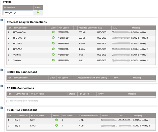This screenshot has width=158, height=132.
Task: Click the profile status green check icon
Action: point(38,12)
